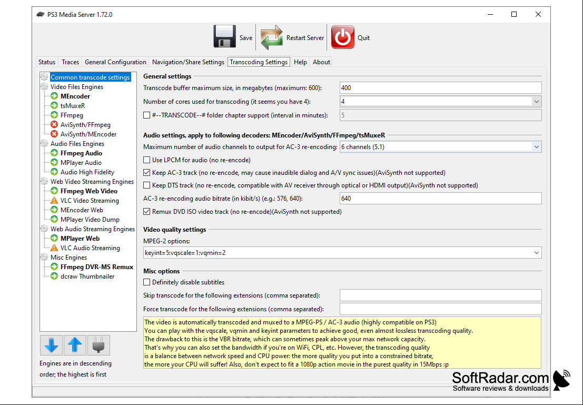Click gear icon beside Video Files Engines
The height and width of the screenshot is (405, 583).
point(44,87)
